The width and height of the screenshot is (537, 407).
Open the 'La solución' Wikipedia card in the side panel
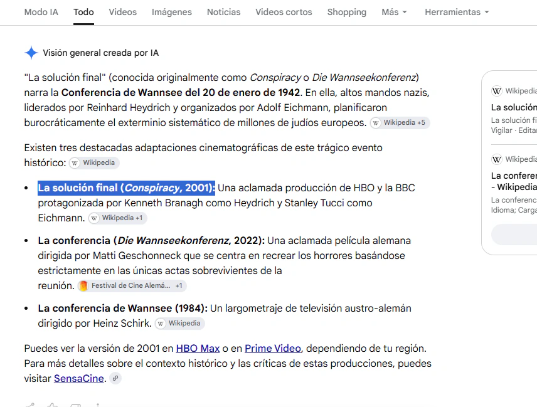point(514,110)
